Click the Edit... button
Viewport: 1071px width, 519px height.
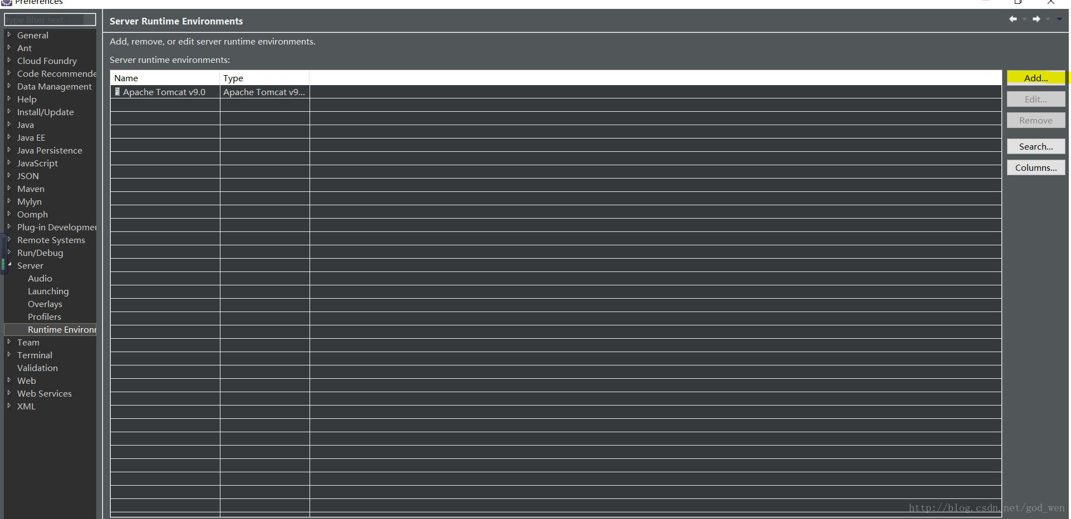(1036, 99)
